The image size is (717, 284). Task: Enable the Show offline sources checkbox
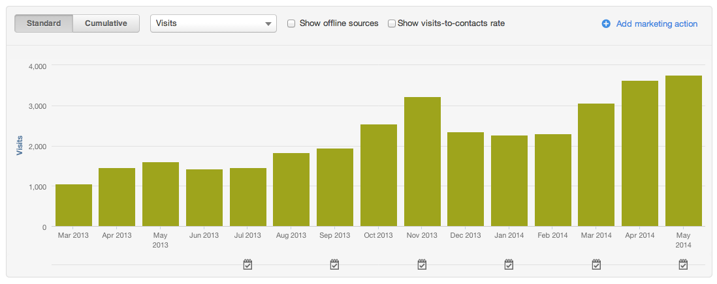coord(291,23)
